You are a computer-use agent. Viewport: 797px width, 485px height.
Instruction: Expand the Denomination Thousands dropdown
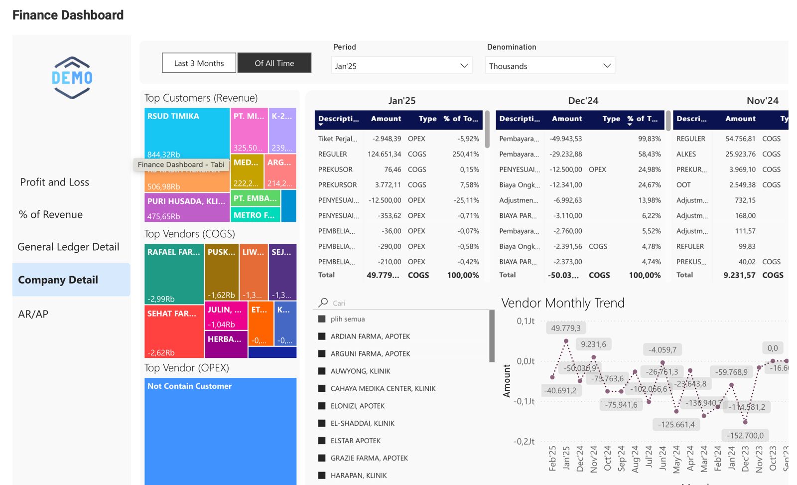pos(550,65)
